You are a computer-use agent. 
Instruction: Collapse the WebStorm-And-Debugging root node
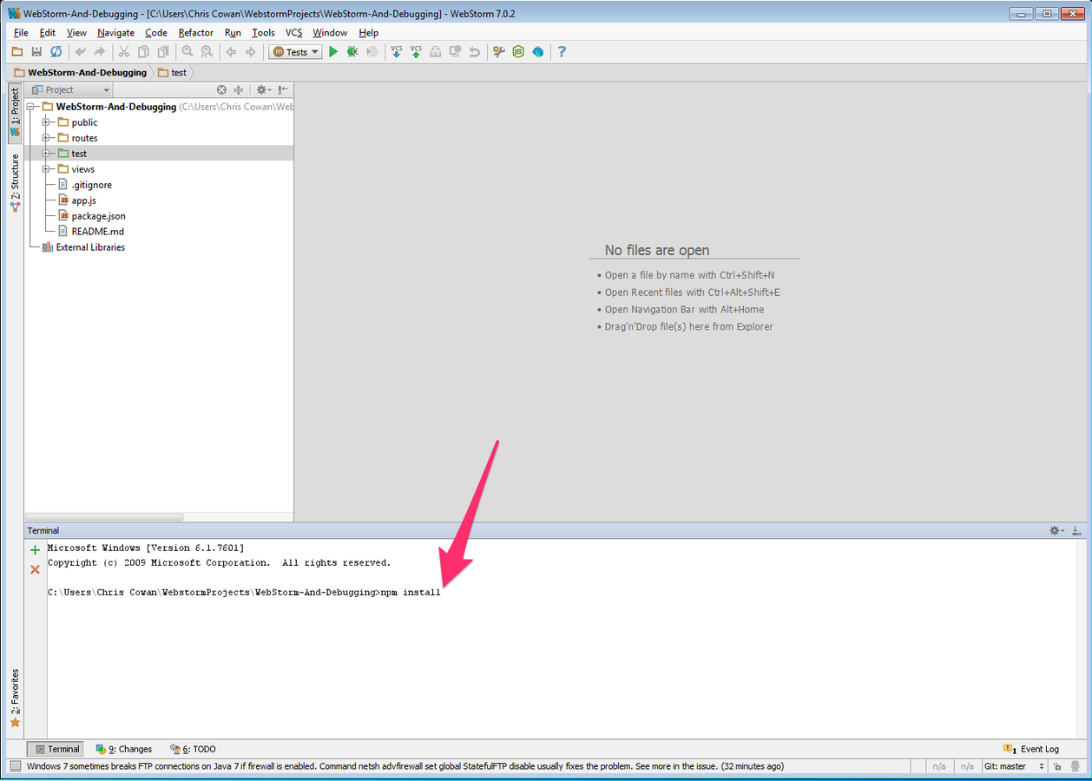(x=30, y=107)
